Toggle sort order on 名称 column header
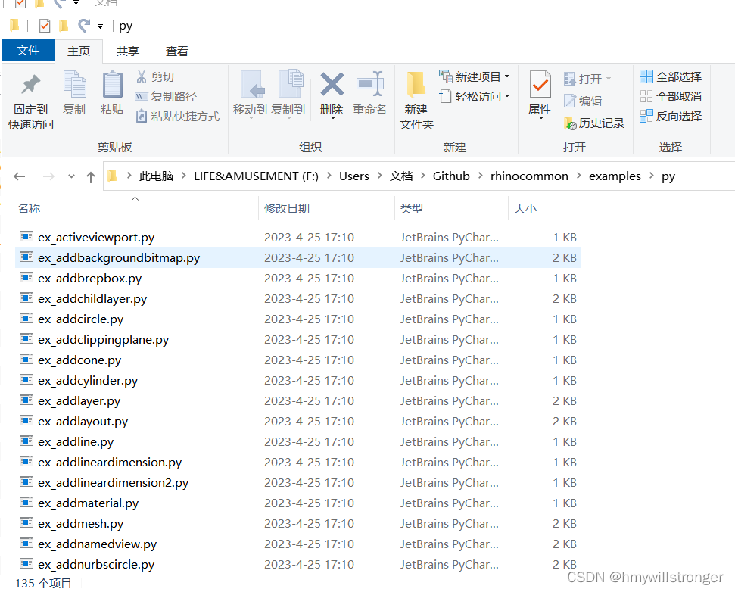The width and height of the screenshot is (735, 592). (x=29, y=208)
